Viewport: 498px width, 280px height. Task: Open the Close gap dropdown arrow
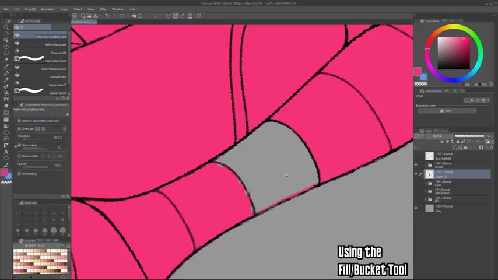tap(65, 129)
